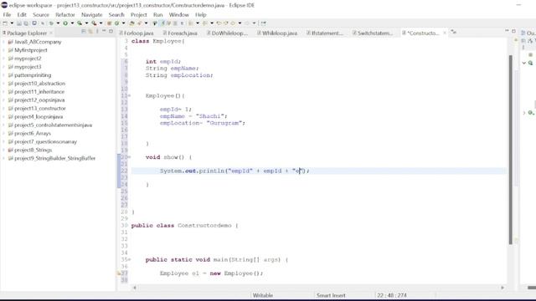The height and width of the screenshot is (301, 536).
Task: Click the System.out.println line 22
Action: (234, 171)
